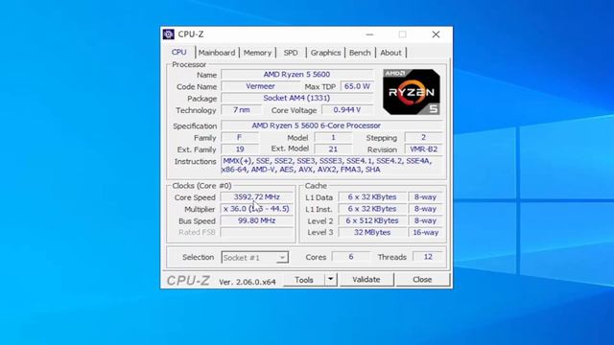Click the version text Ver. 2.06.0.x64
Viewport: 614px width, 345px height.
[248, 282]
